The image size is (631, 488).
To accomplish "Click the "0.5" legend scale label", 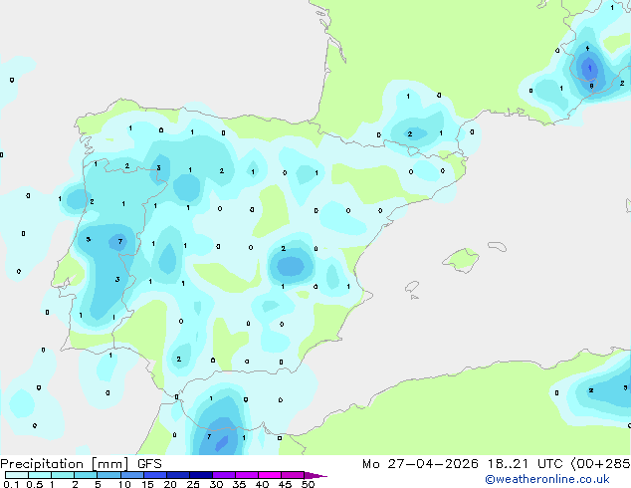I will [35, 484].
